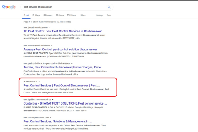Screen dimensions: 198x132
Task: Click the blue search magnifier icon
Action: tap(109, 7)
